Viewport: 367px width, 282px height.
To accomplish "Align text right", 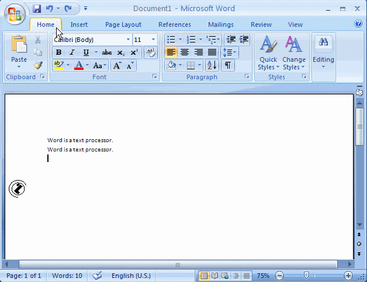I will click(x=199, y=52).
